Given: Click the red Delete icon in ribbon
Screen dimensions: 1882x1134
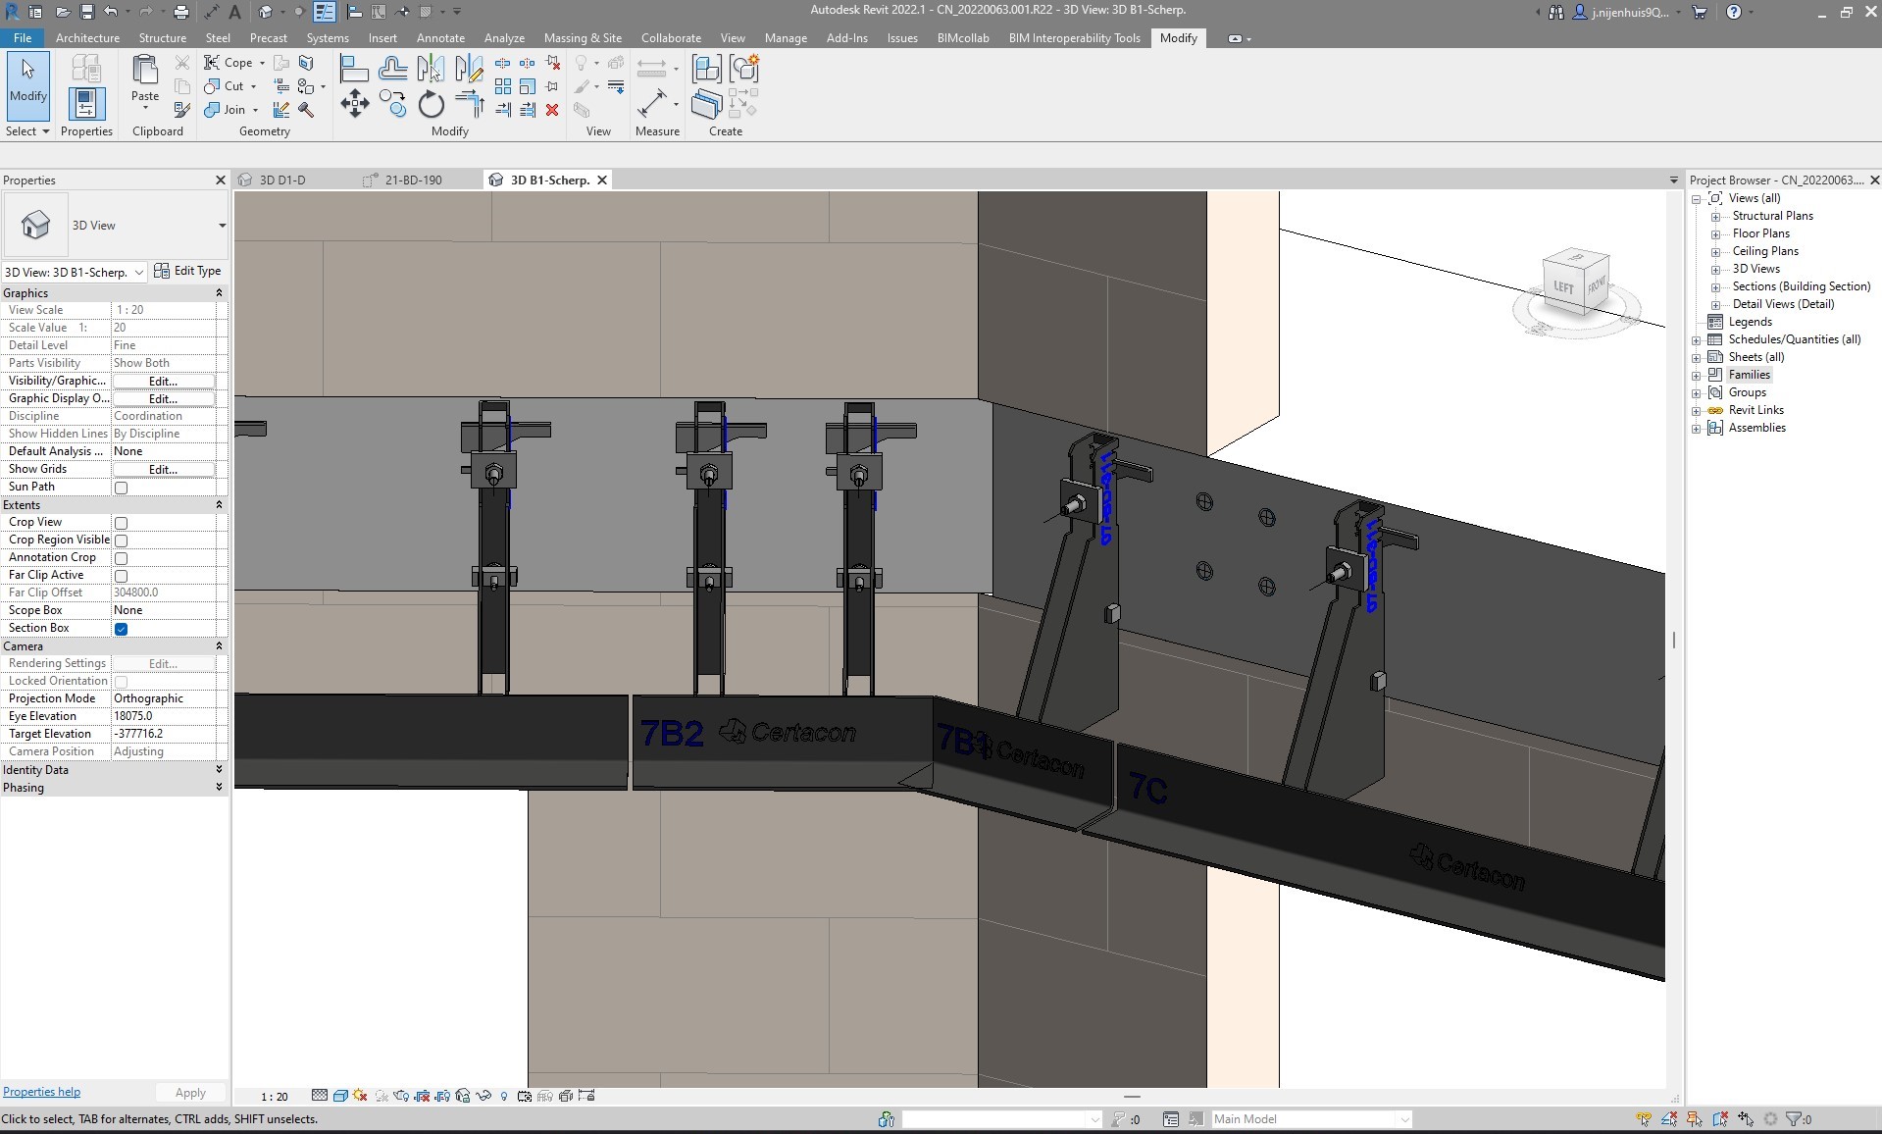Looking at the screenshot, I should coord(552,110).
